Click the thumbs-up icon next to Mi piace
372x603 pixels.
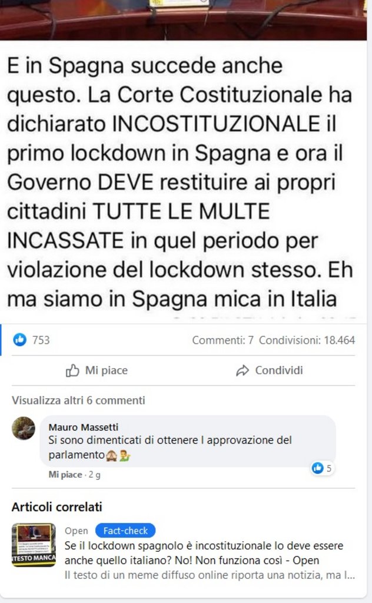pos(72,371)
